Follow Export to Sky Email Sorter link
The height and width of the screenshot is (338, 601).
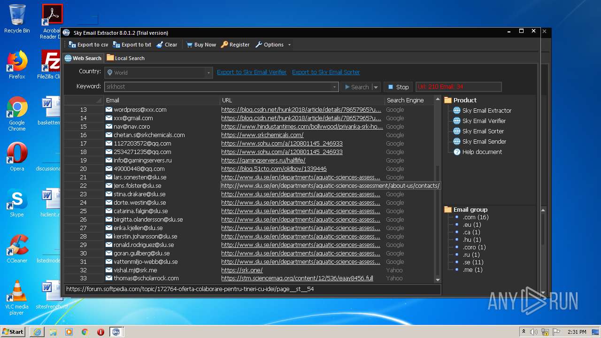coord(326,72)
